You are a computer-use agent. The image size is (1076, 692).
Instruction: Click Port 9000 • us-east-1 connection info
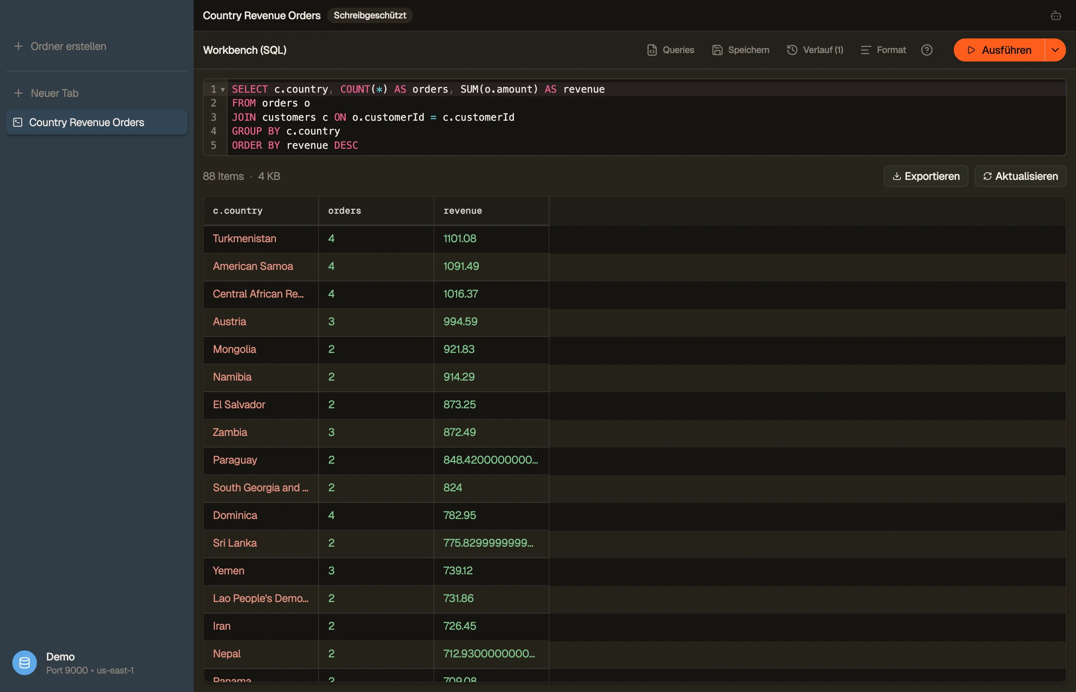(x=90, y=670)
